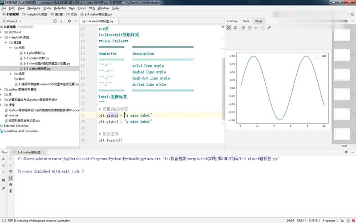Open Run panel settings gear
356x223 pixels.
click(346, 152)
